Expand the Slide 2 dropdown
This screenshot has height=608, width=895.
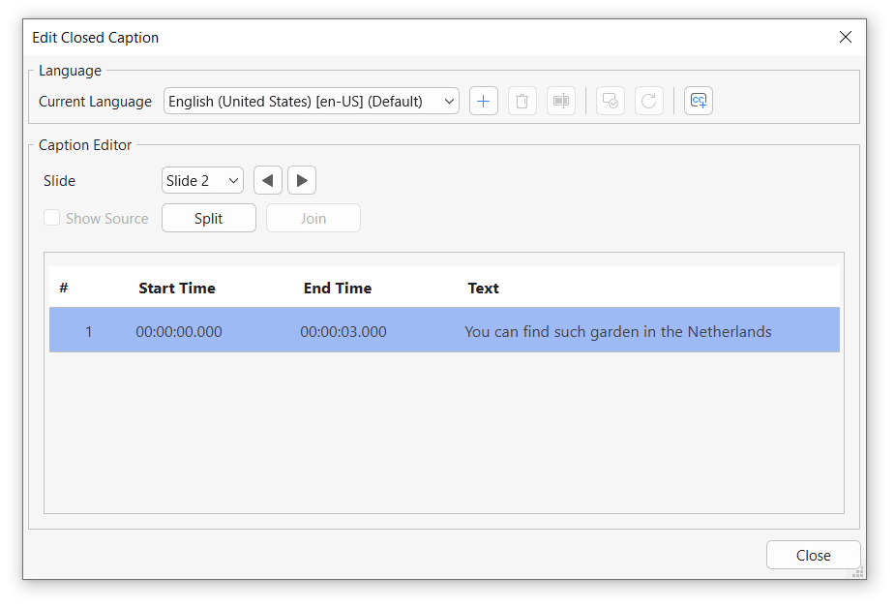202,180
